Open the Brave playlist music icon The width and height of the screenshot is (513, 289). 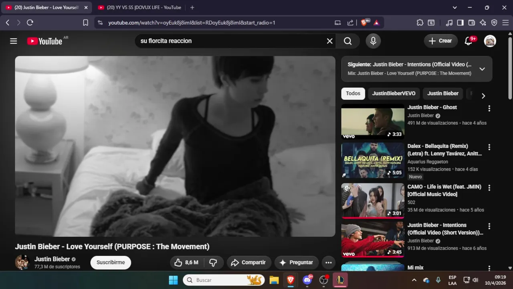[449, 23]
